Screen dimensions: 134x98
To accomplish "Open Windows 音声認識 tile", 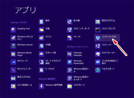I will pos(51,86).
